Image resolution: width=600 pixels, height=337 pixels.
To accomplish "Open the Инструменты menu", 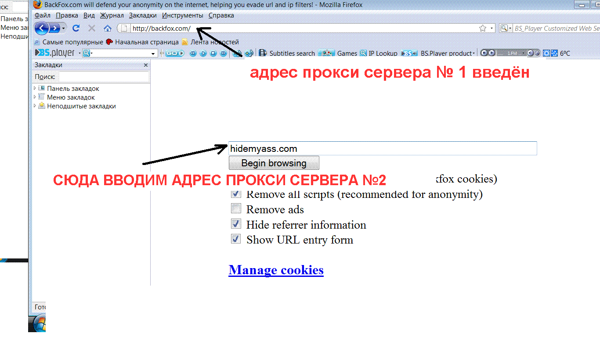I will (183, 15).
